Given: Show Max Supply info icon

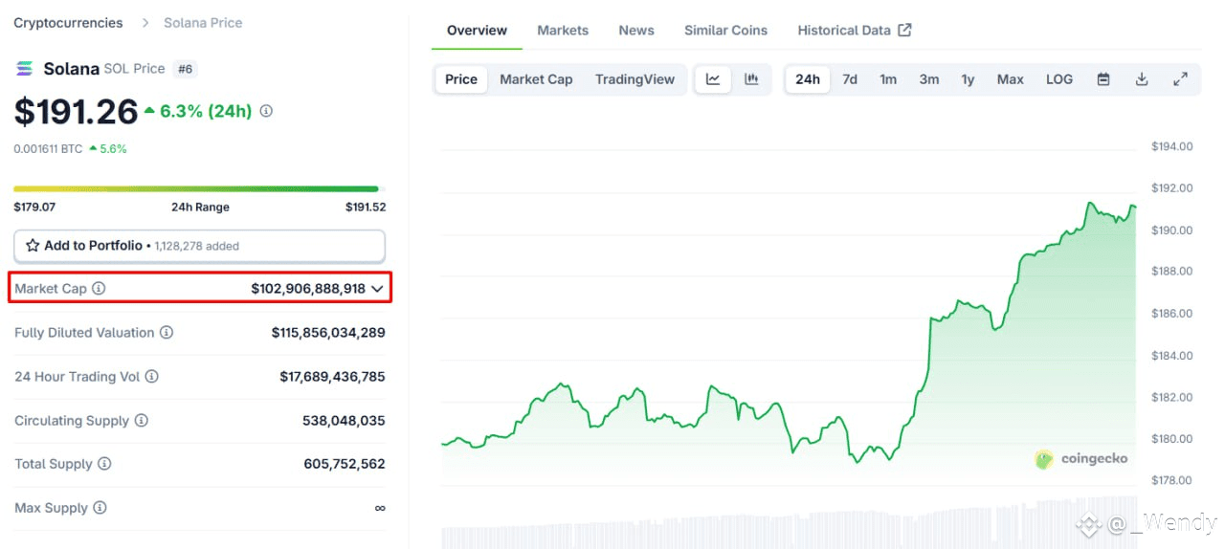Looking at the screenshot, I should (x=100, y=508).
